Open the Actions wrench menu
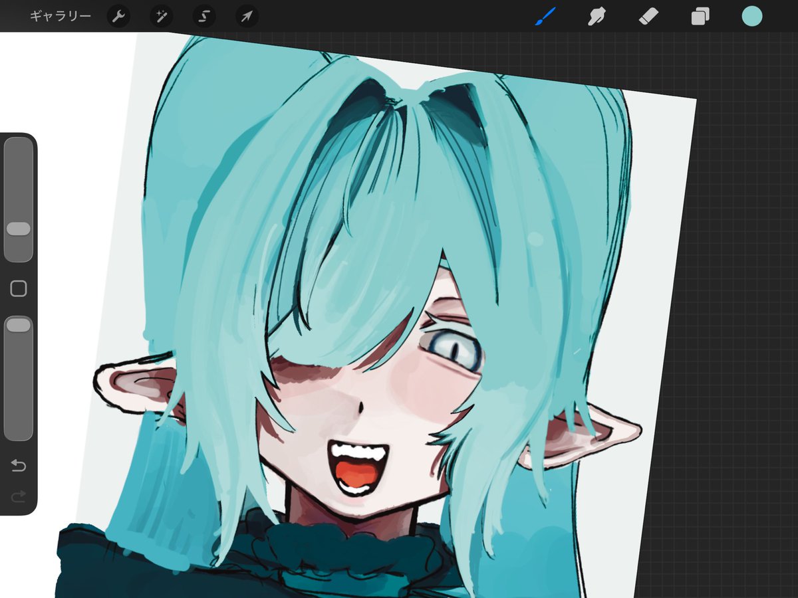The image size is (798, 598). (118, 17)
